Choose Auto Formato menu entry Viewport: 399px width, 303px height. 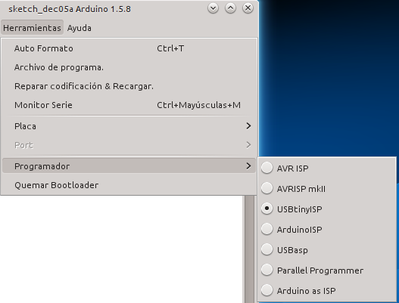(x=129, y=48)
